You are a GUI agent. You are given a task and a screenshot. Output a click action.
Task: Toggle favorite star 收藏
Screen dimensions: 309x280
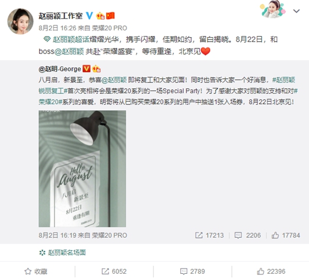(x=36, y=272)
